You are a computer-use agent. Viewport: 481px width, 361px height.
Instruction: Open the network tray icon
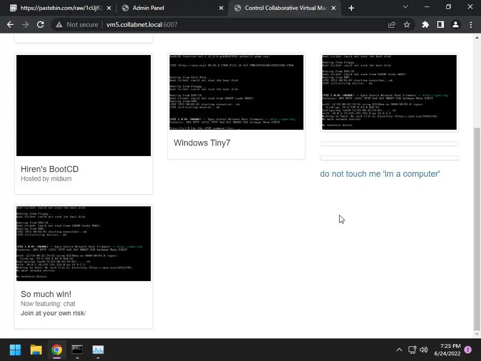[412, 350]
